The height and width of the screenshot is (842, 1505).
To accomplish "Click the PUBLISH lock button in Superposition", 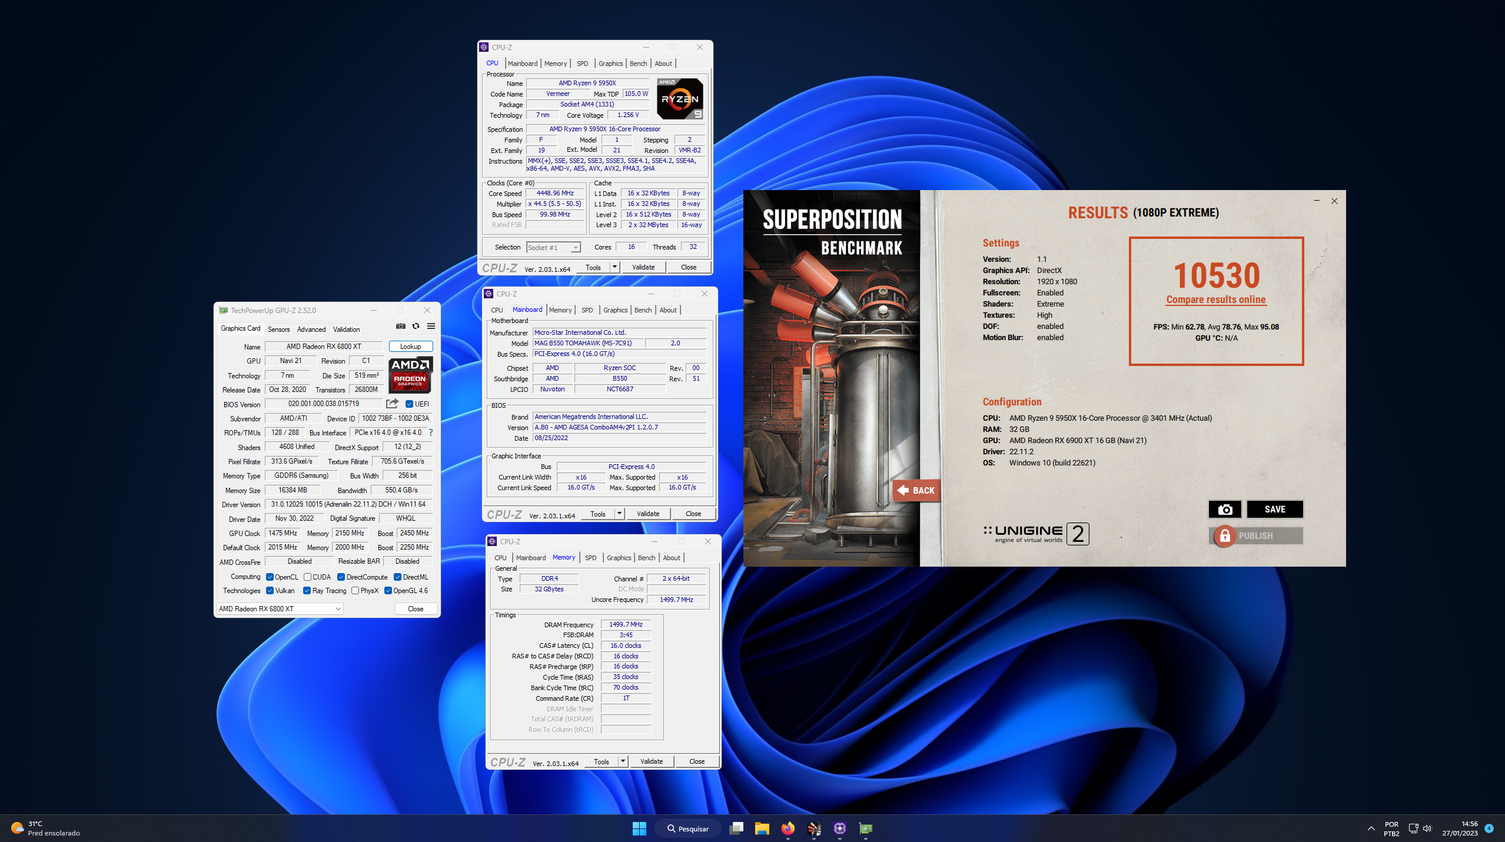I will 1255,535.
